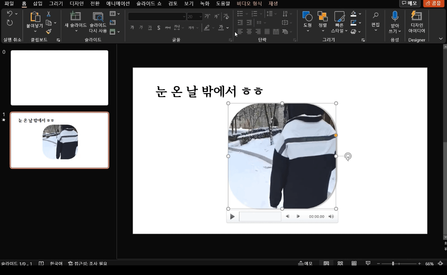
Task: Open the font name combo box
Action: [157, 16]
